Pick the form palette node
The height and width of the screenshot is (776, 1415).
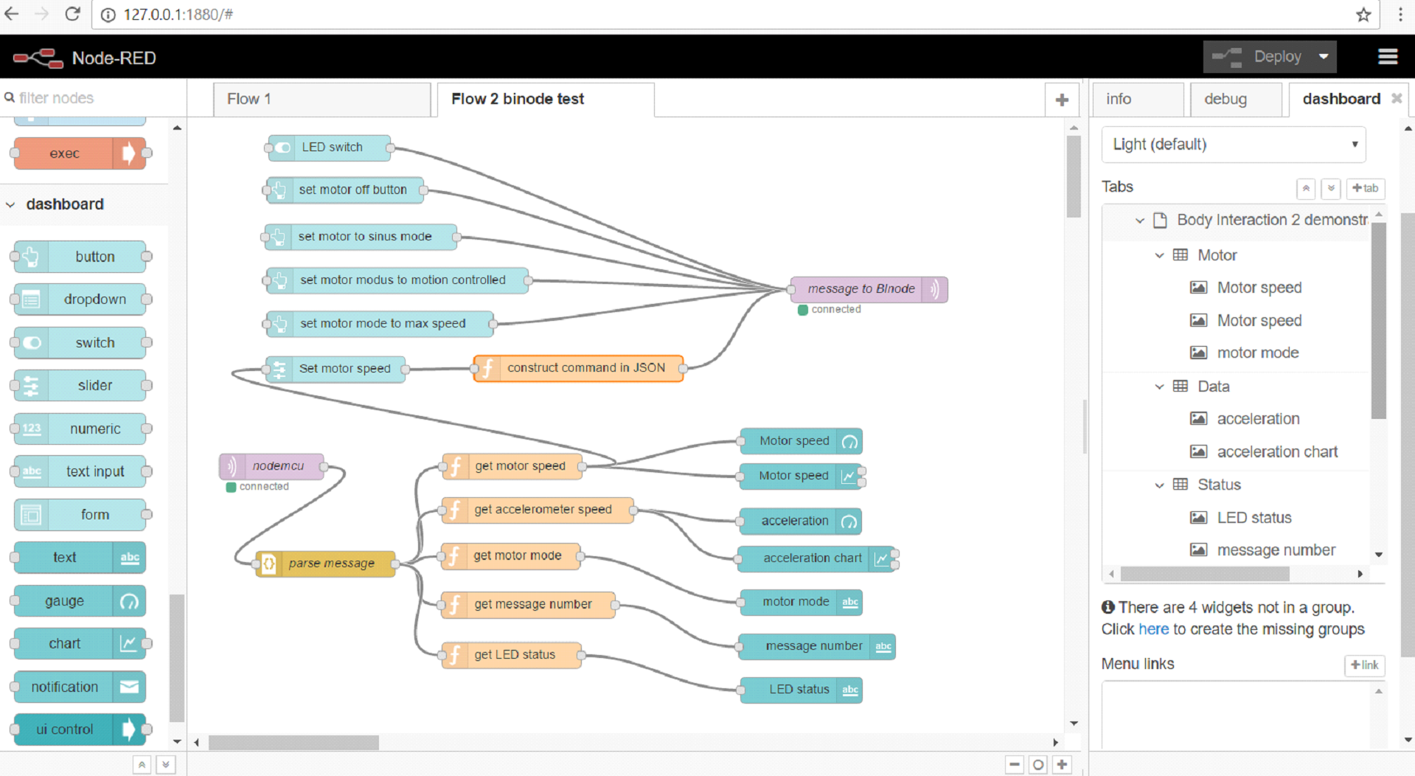tap(80, 514)
